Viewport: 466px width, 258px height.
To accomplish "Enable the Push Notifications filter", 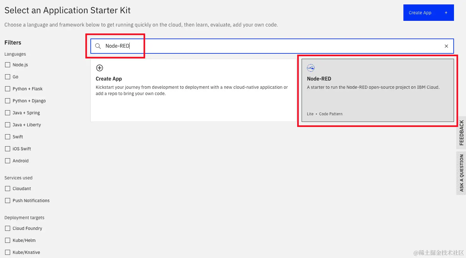I will point(8,201).
